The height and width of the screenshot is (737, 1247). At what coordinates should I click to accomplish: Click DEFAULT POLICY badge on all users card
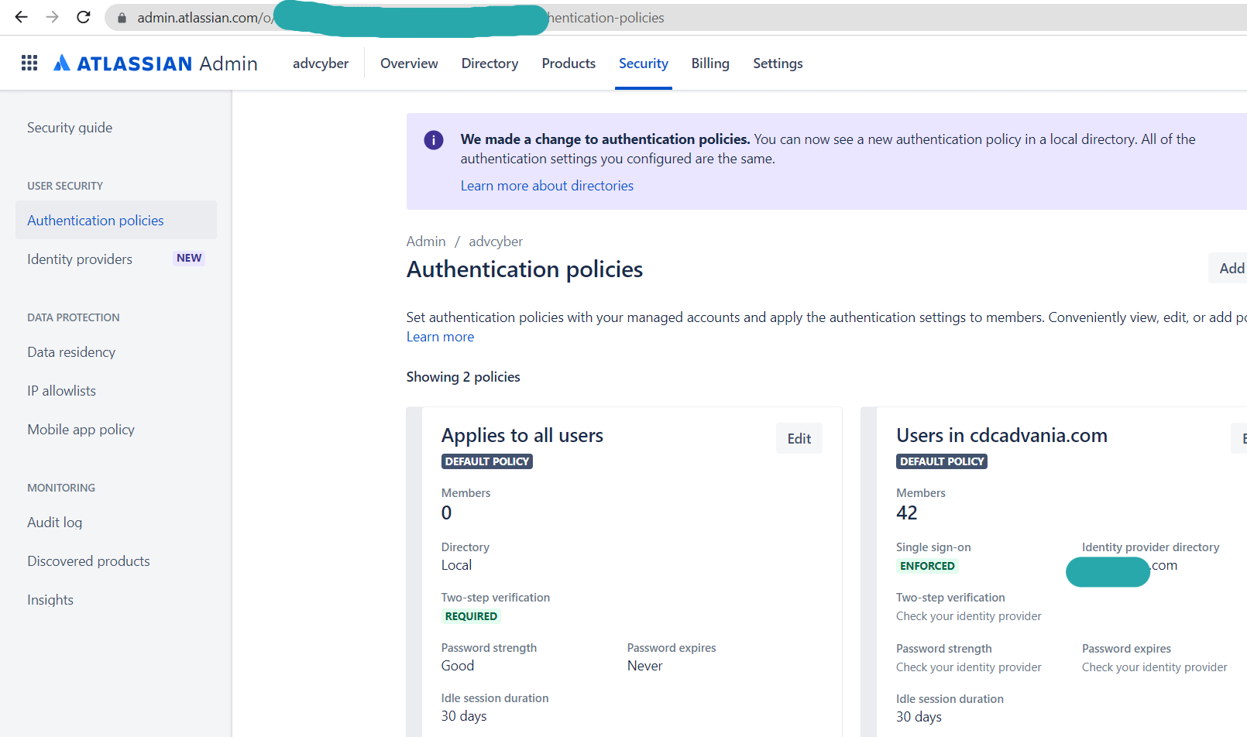click(487, 461)
